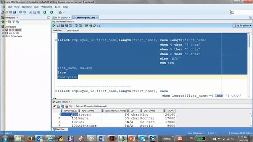The image size is (253, 142).
Task: Click the salary cell 24100
Action: pos(170,114)
